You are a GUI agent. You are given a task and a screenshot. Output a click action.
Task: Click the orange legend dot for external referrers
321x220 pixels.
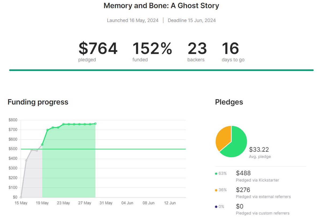point(216,190)
